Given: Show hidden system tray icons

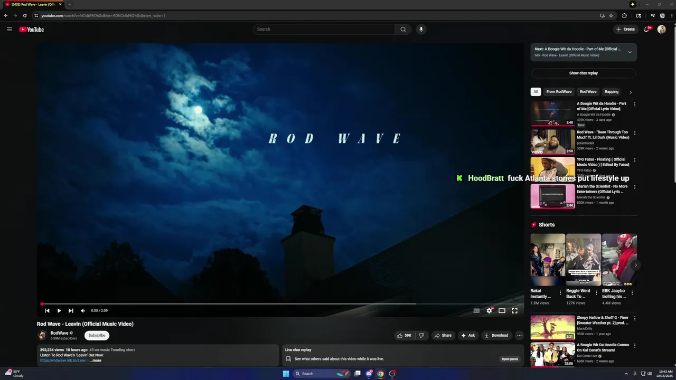Looking at the screenshot, I should 626,374.
